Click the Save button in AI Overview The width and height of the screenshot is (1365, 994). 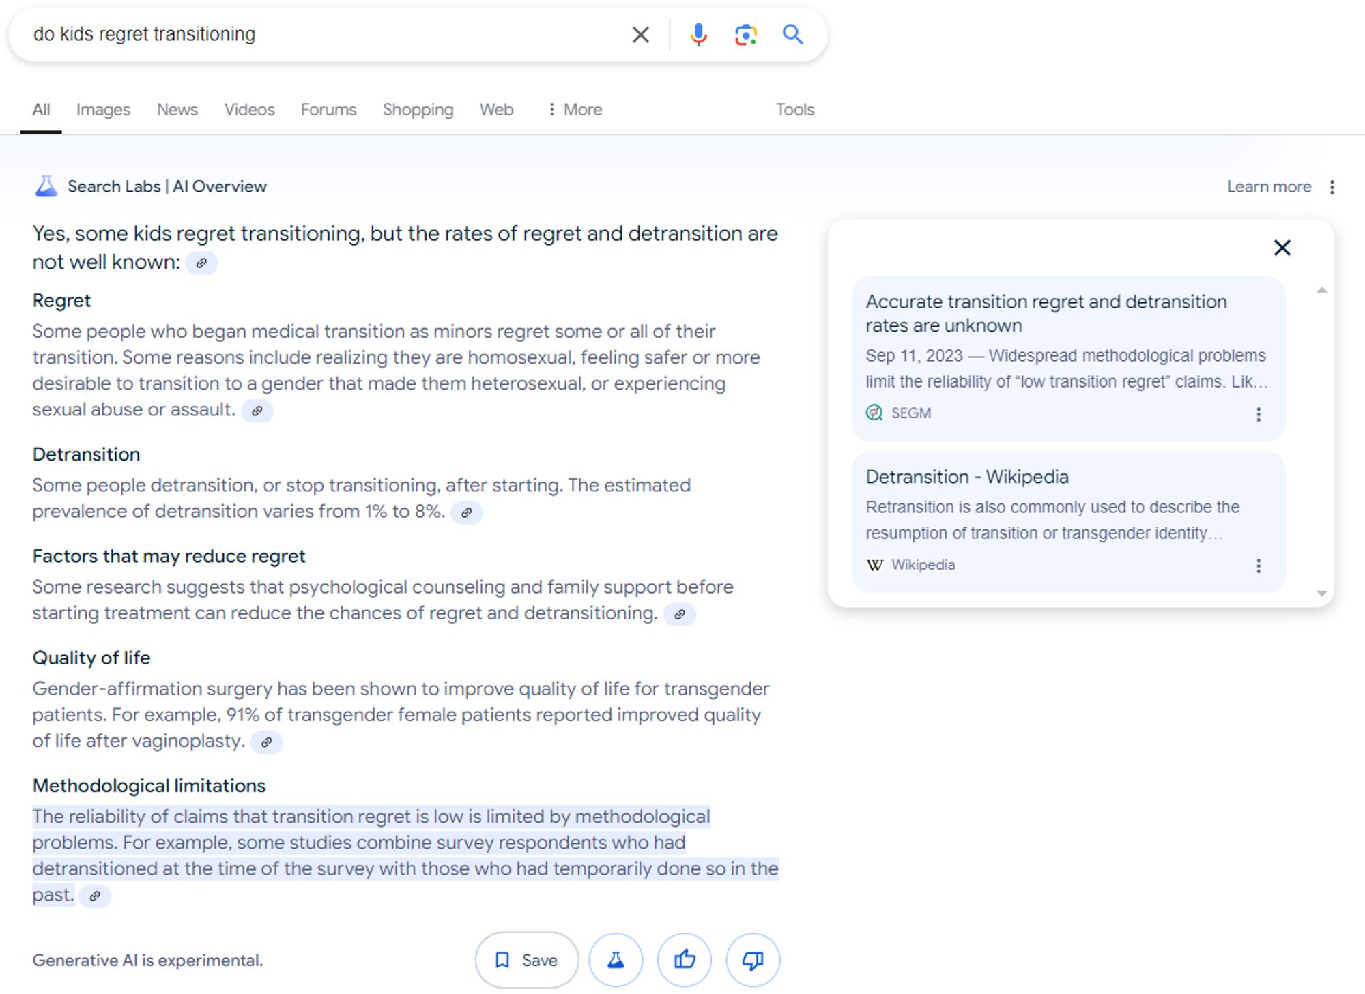coord(528,959)
